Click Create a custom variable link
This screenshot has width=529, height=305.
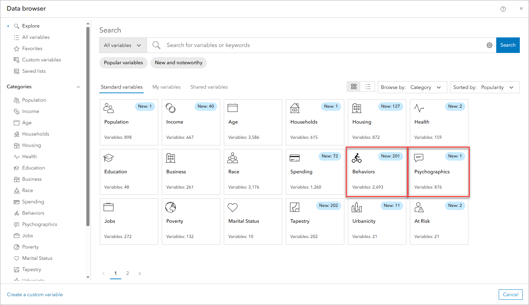click(35, 294)
